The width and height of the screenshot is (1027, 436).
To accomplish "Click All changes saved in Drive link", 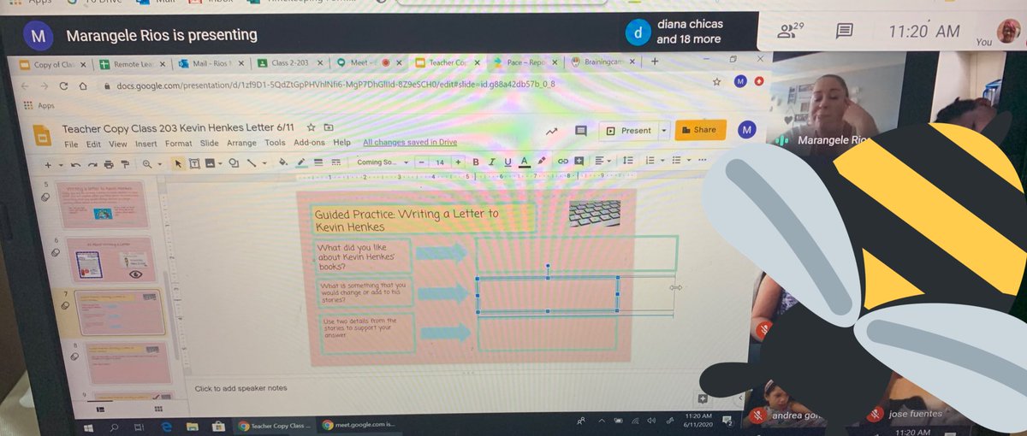I will (x=410, y=142).
